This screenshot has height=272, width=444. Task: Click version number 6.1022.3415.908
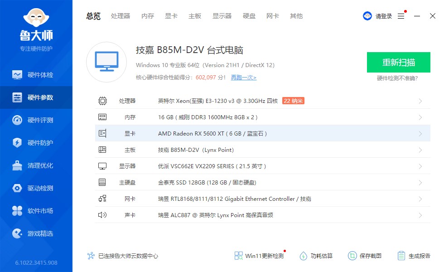point(36,262)
